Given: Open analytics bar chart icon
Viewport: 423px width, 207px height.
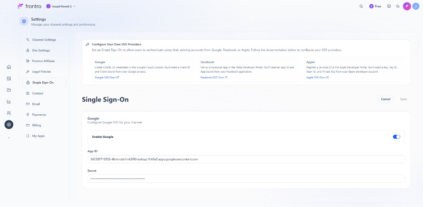Looking at the screenshot, I should click(9, 101).
